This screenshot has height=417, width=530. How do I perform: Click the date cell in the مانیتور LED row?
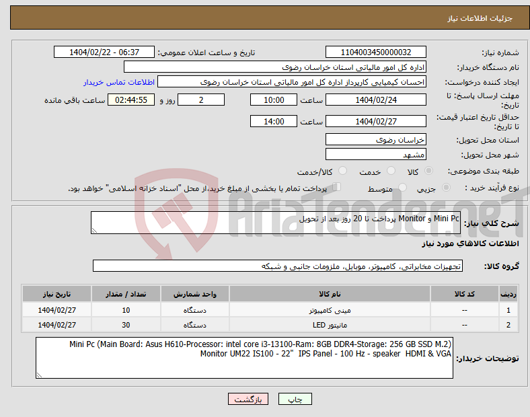56,325
